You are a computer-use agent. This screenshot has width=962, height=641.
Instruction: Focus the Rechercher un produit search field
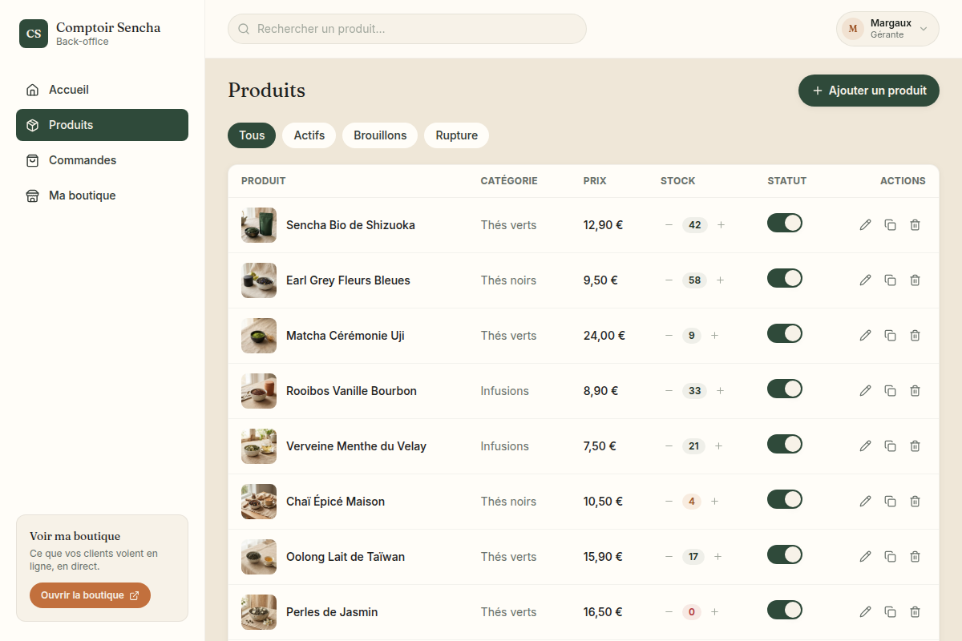click(407, 29)
